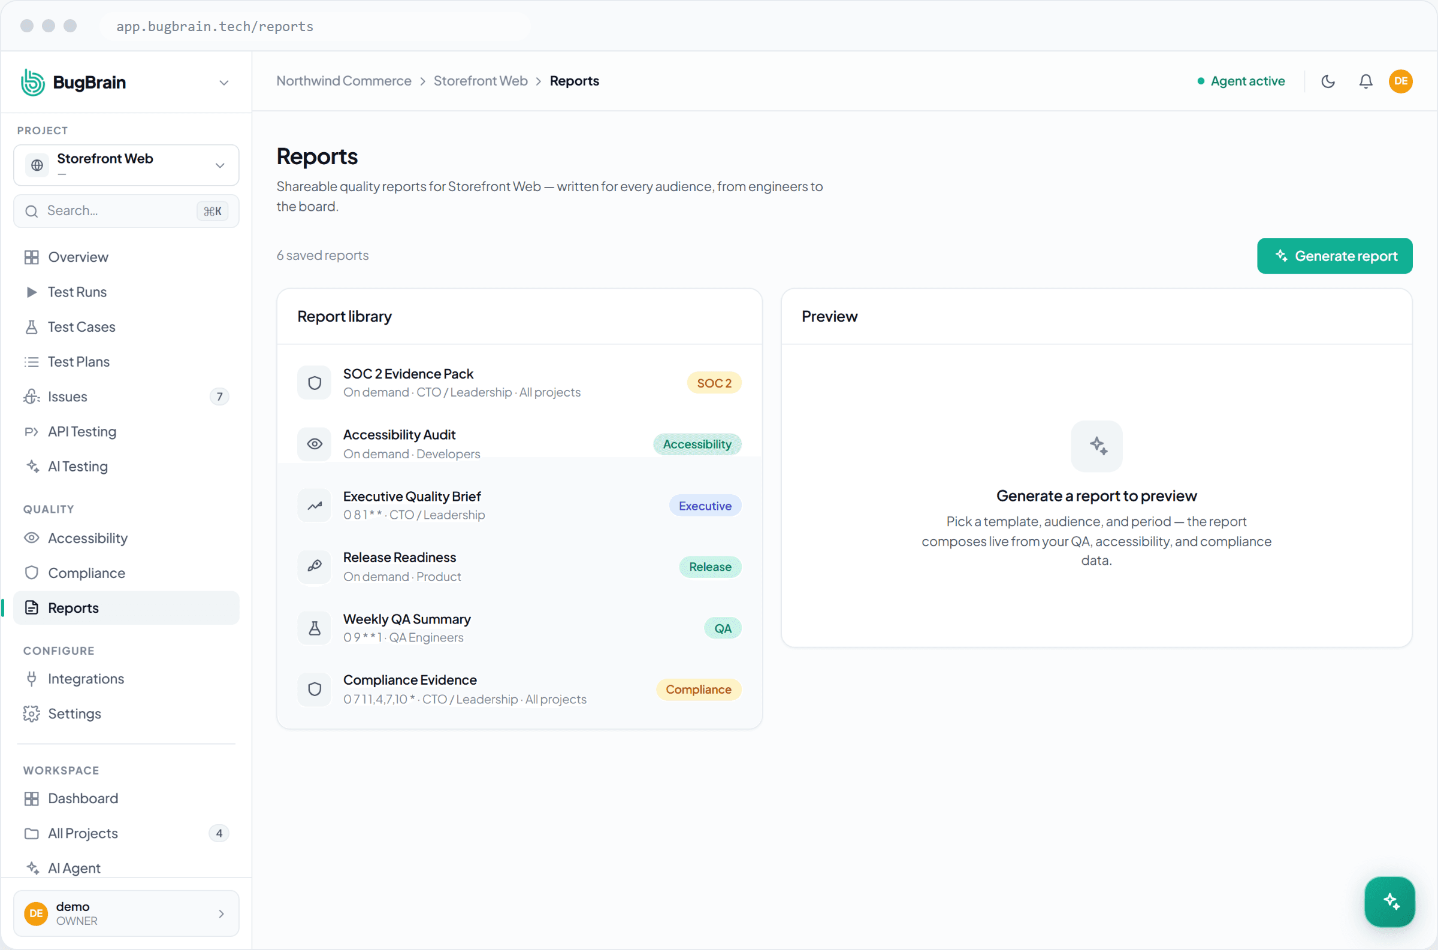Click the Release tag badge

coord(709,567)
